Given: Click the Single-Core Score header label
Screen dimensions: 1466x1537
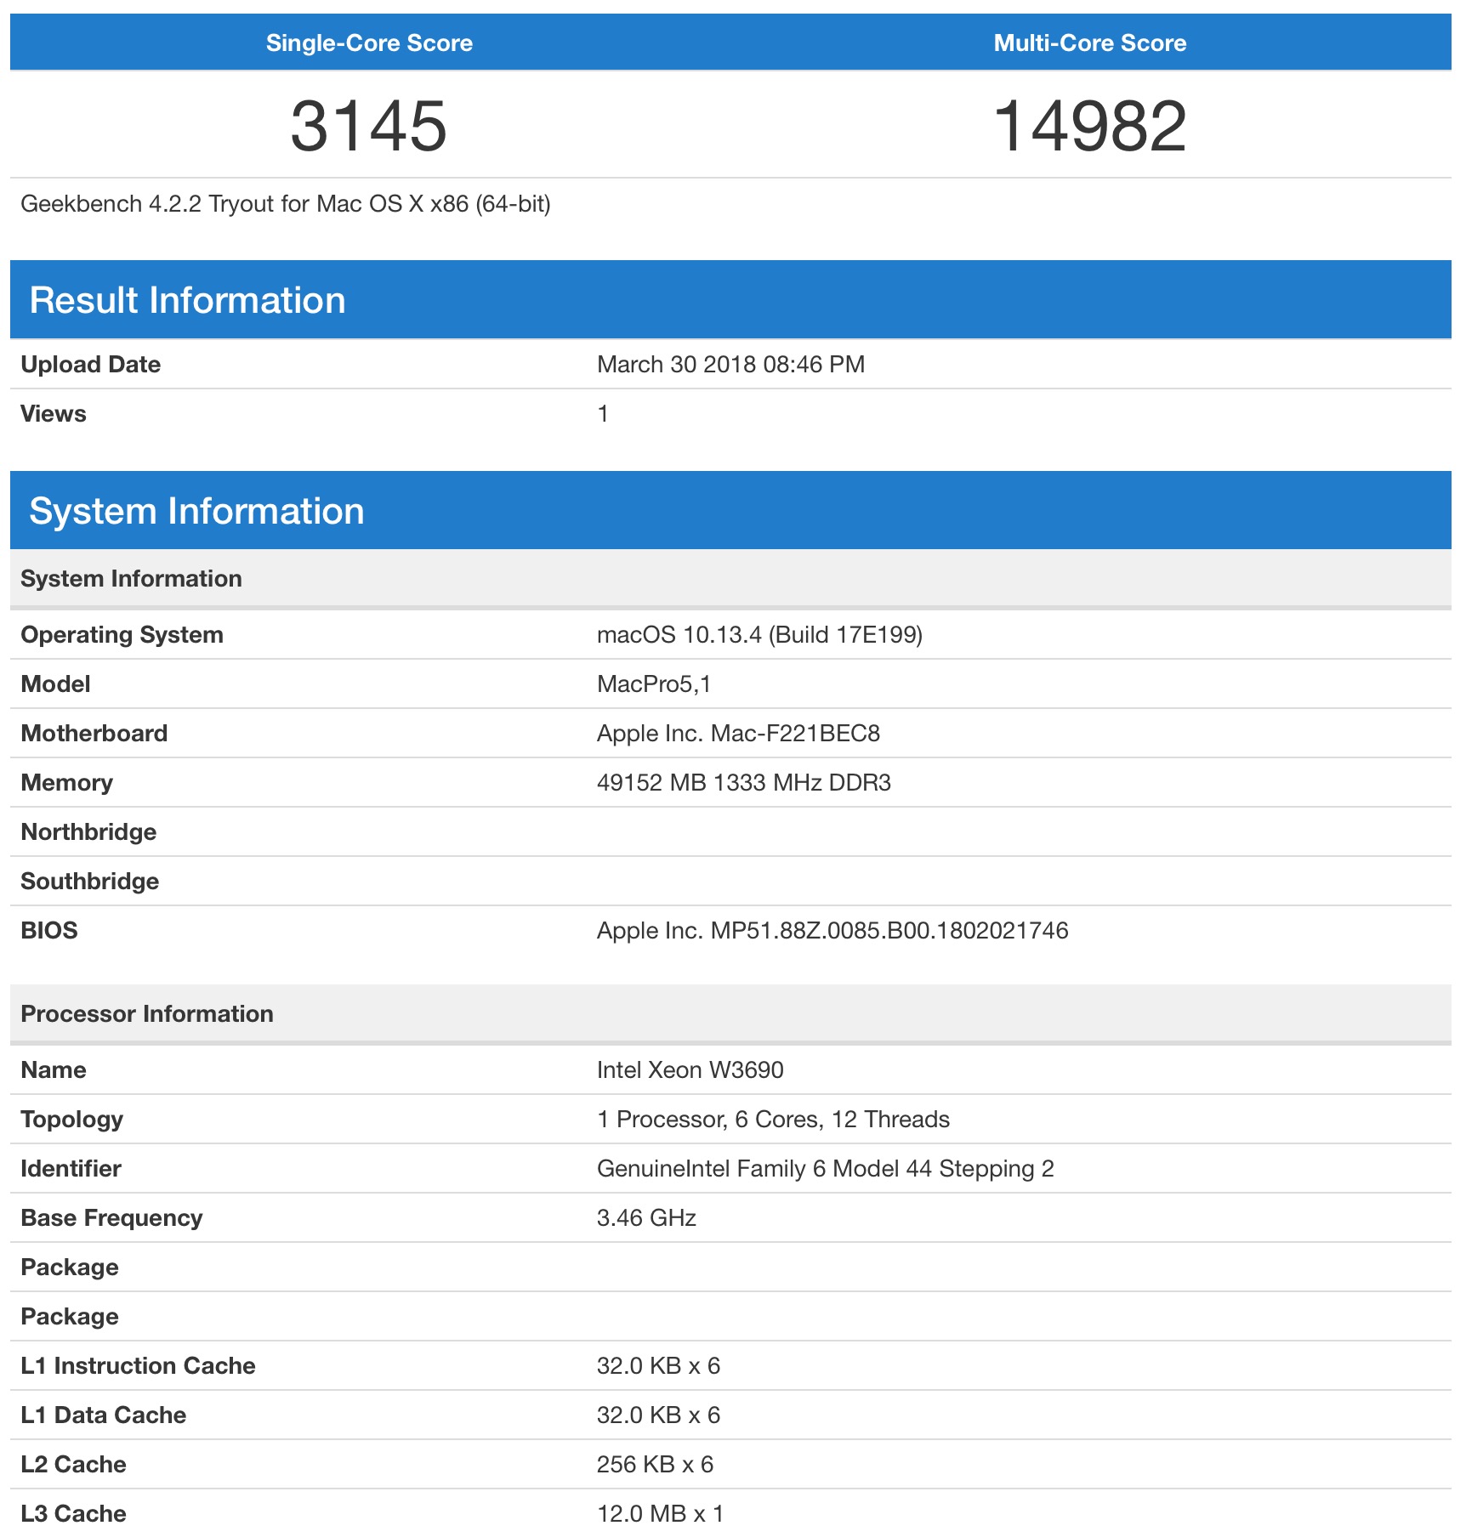Looking at the screenshot, I should [x=369, y=43].
